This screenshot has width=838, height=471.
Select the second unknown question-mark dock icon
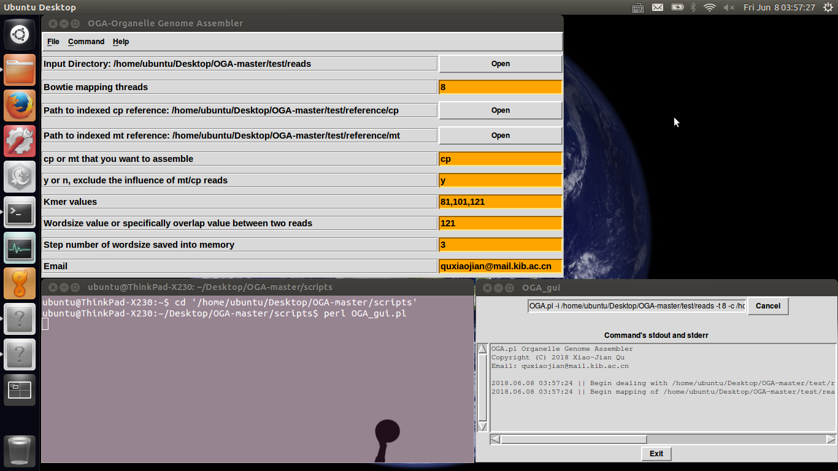pyautogui.click(x=20, y=354)
